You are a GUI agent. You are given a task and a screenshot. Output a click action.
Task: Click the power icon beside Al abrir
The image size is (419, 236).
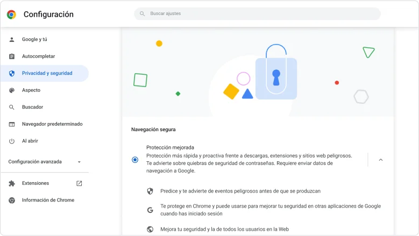12,141
